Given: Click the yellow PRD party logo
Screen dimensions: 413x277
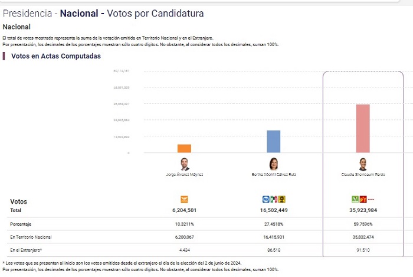Looking at the screenshot, I should click(x=282, y=199).
